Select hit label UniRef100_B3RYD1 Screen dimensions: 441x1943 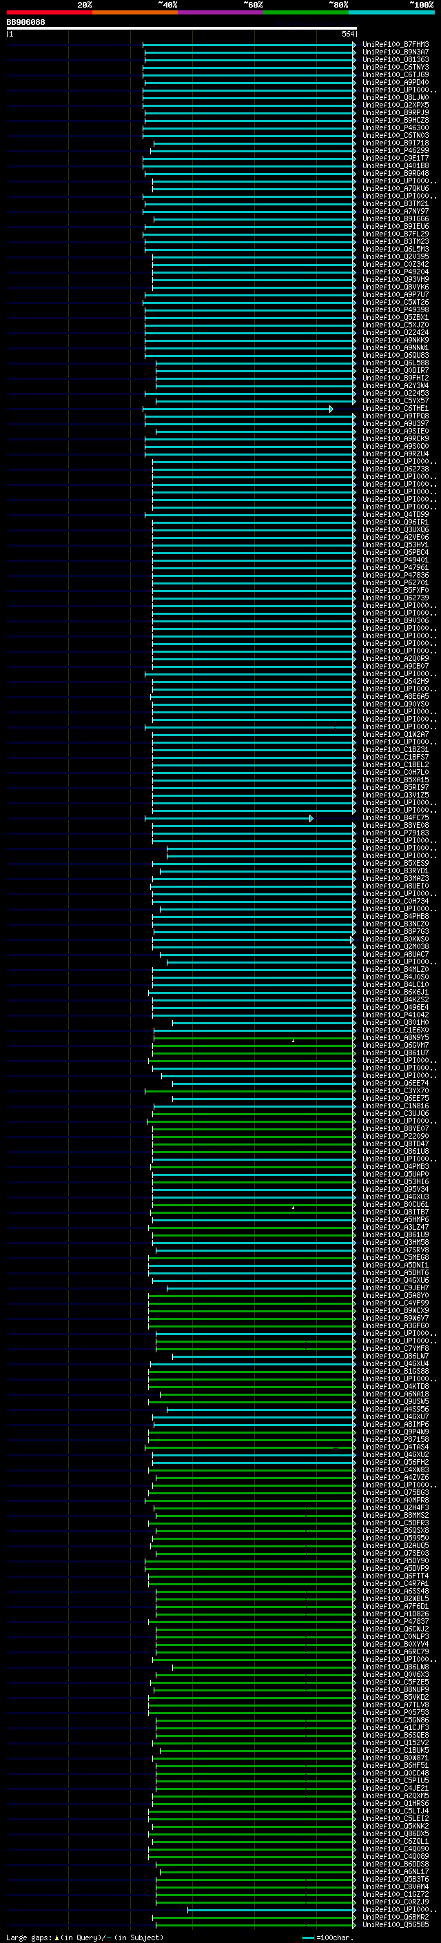pos(395,871)
